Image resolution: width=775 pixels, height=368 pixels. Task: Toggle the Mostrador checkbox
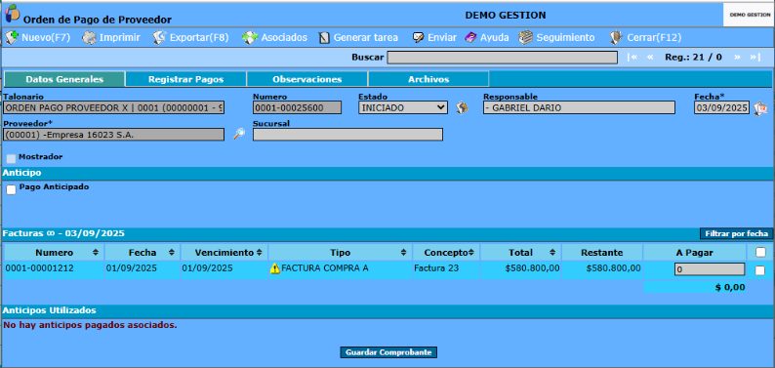pyautogui.click(x=11, y=158)
